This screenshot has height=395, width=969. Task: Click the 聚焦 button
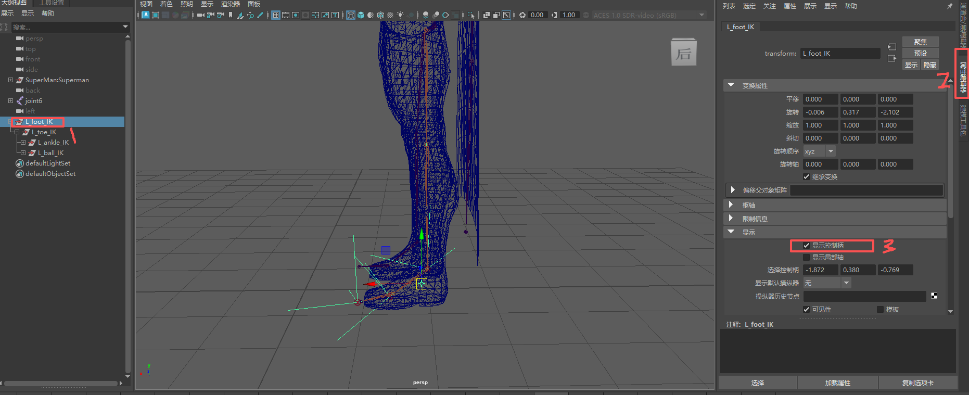(920, 42)
